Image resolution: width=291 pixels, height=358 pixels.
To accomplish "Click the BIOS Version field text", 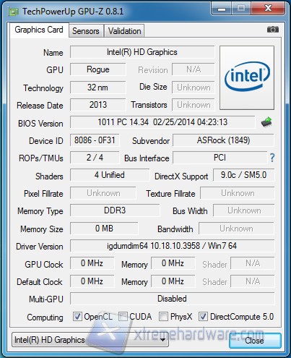I will 162,122.
